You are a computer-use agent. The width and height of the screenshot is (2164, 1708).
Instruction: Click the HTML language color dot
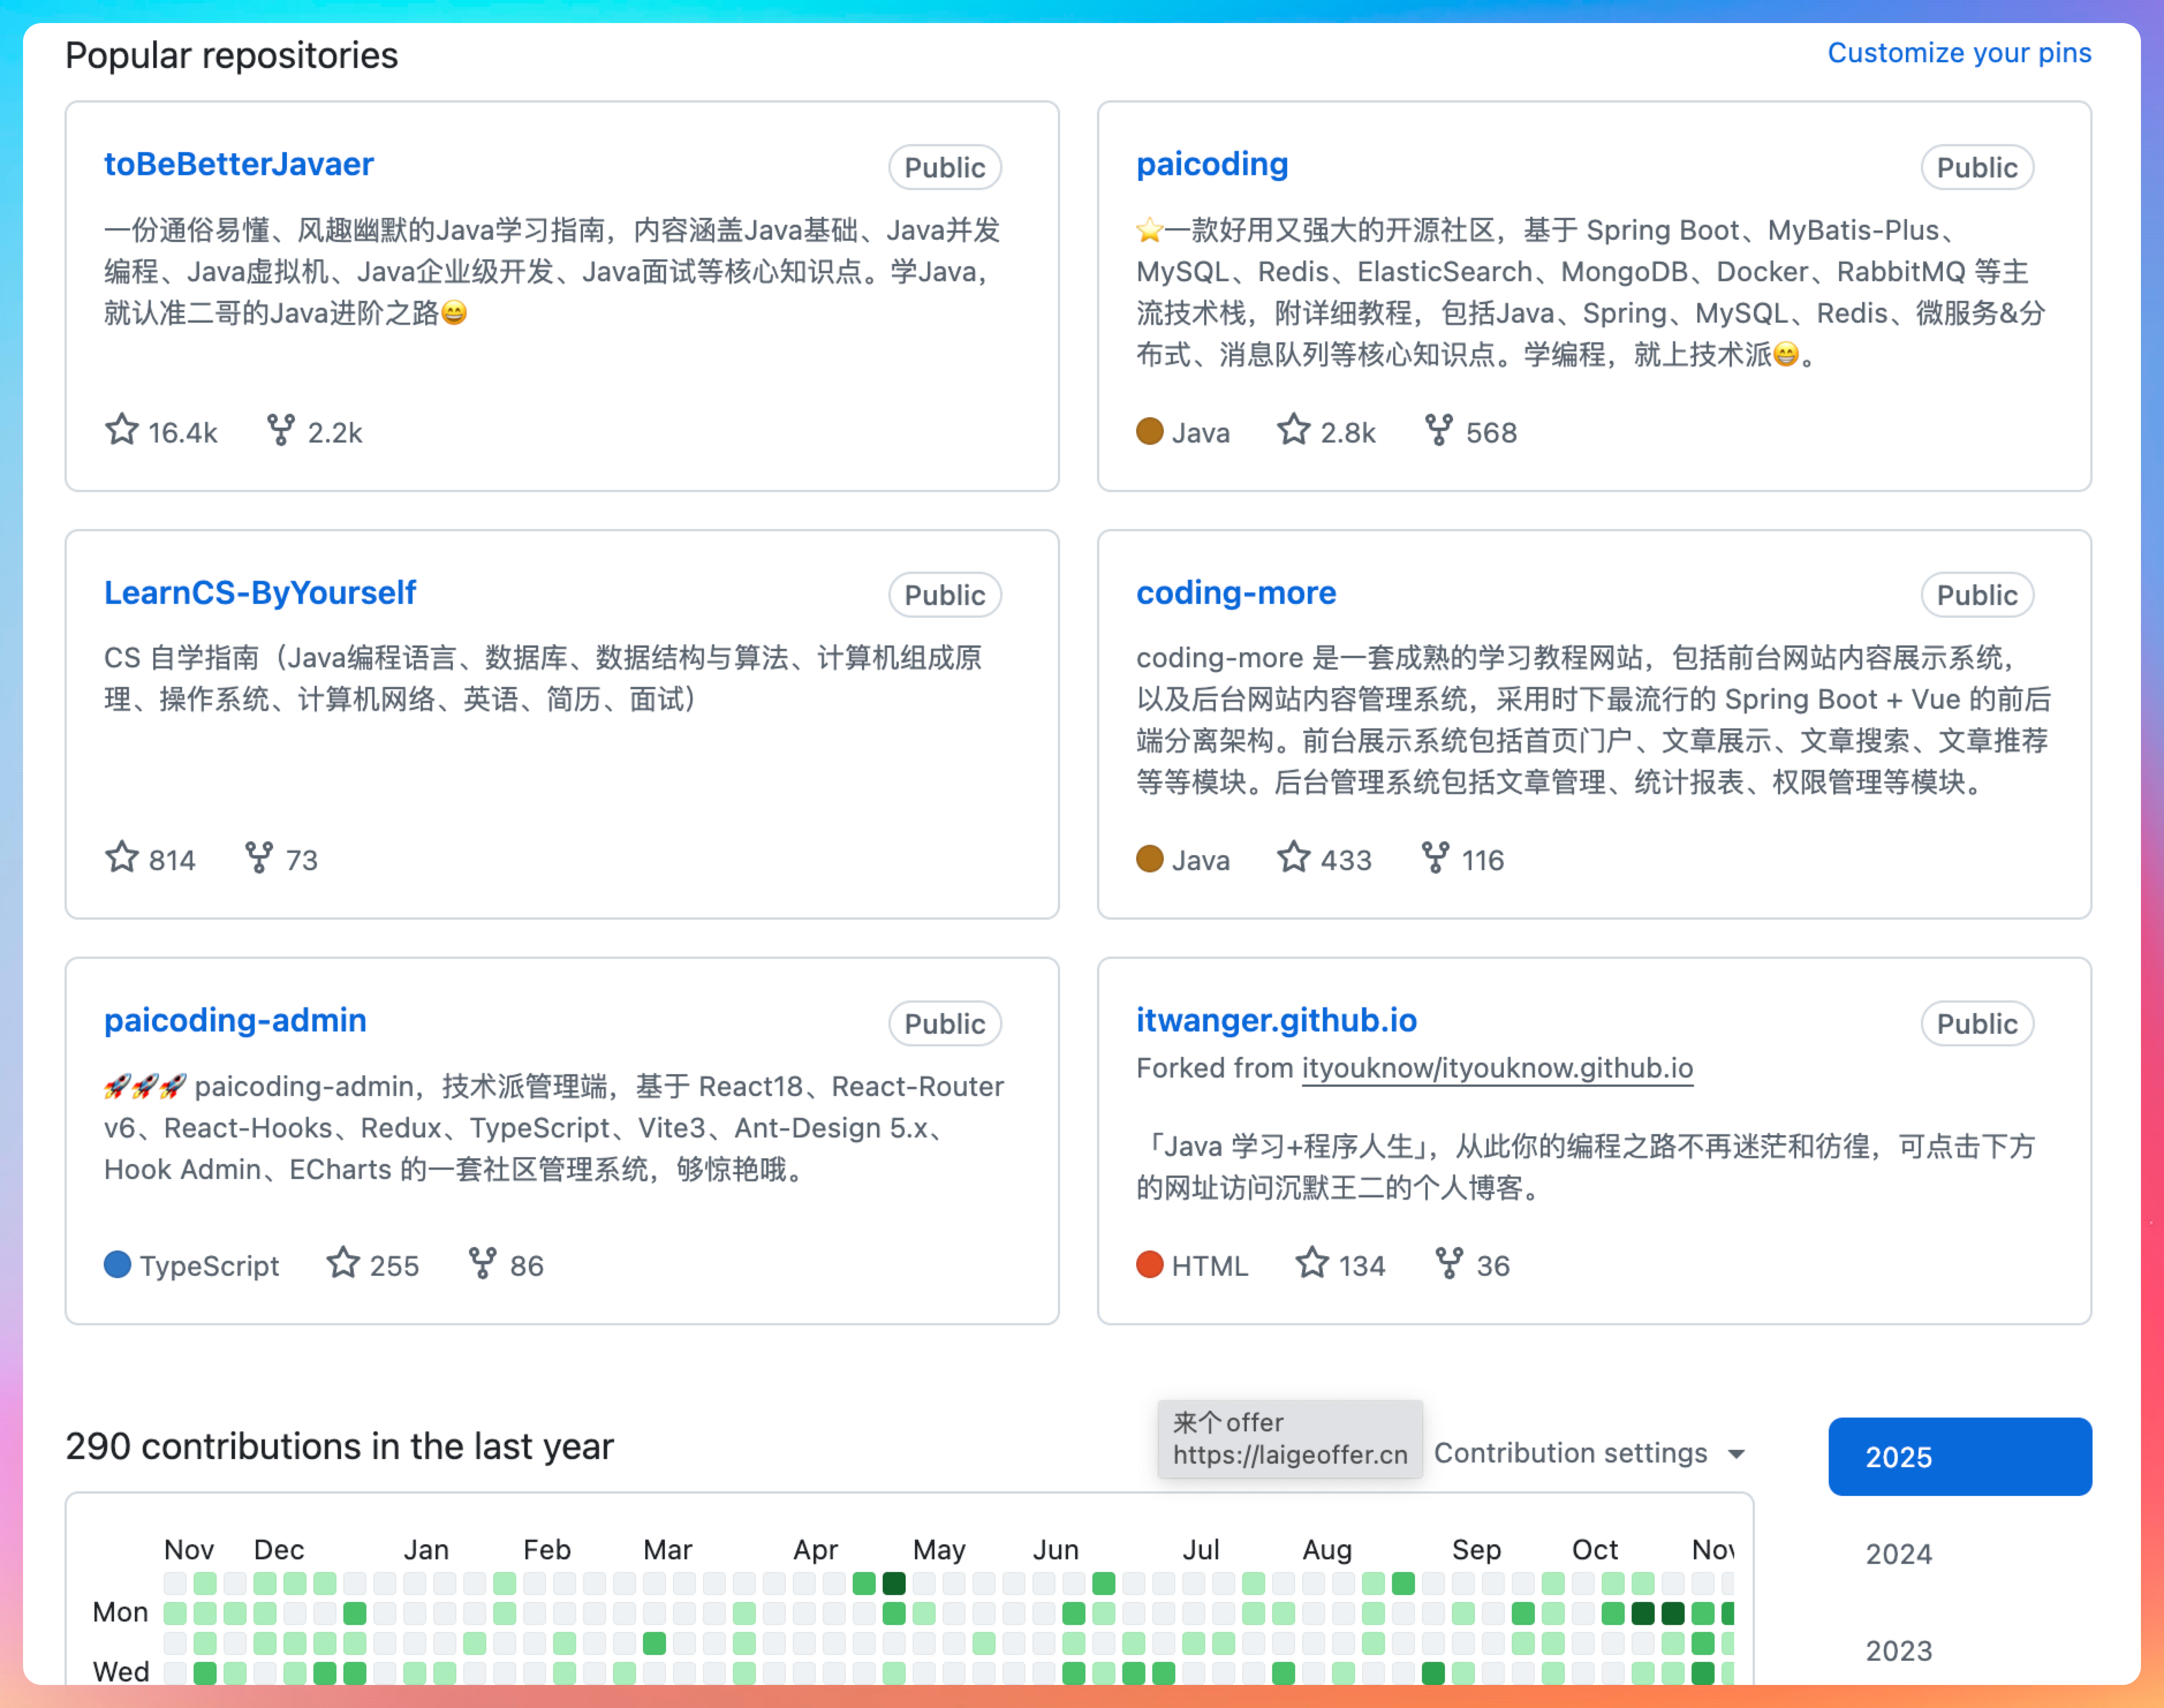pos(1149,1265)
